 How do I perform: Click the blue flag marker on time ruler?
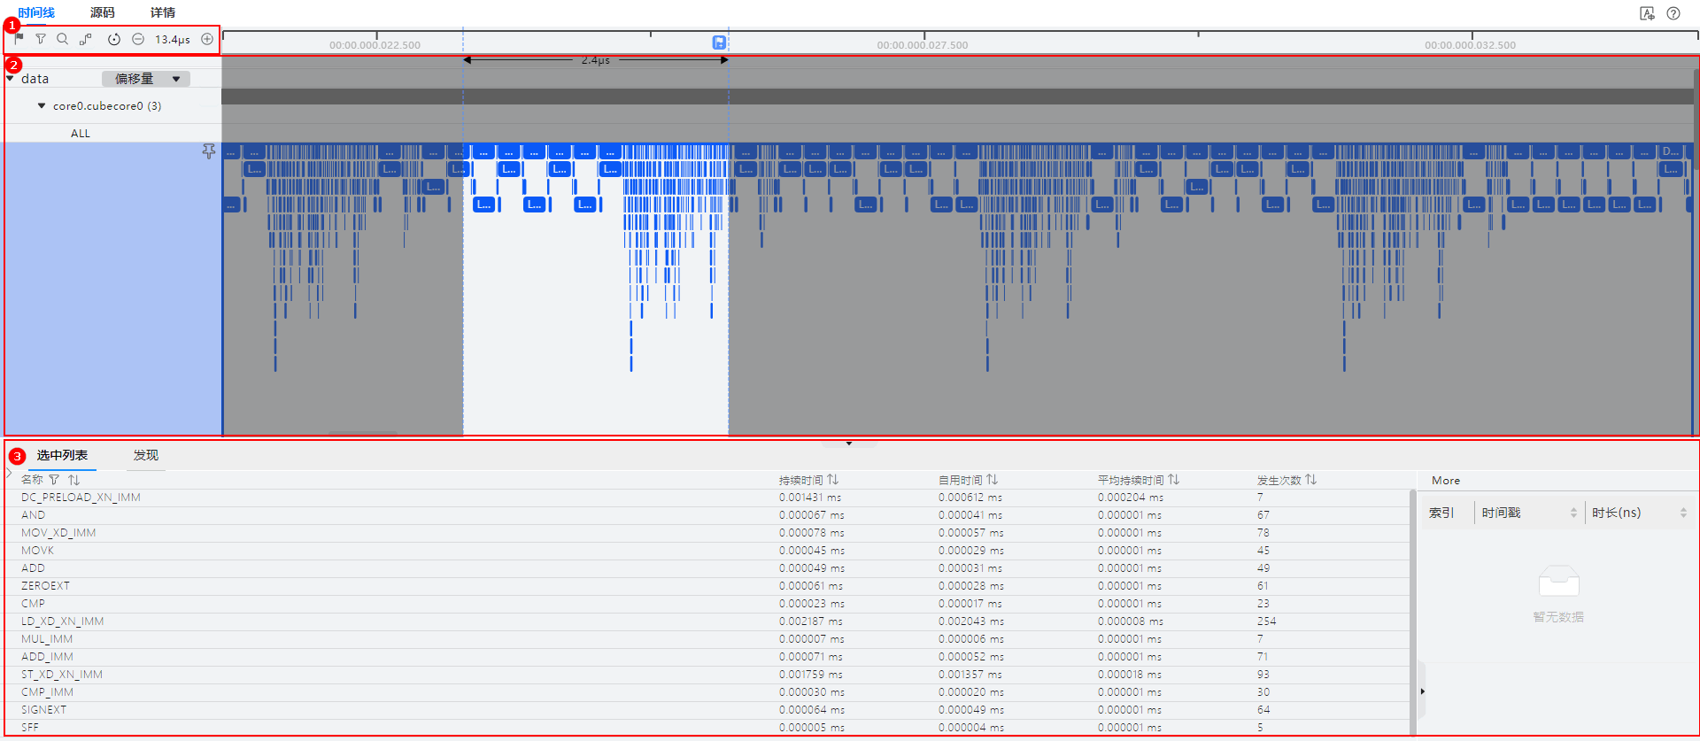pos(719,42)
